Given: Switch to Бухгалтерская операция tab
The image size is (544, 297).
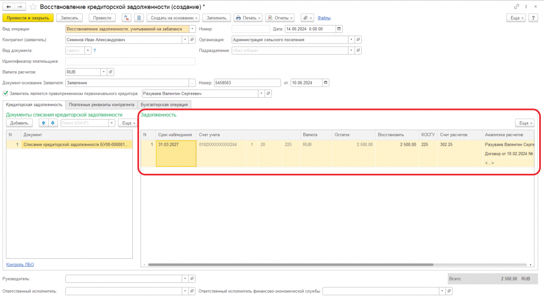Looking at the screenshot, I should pyautogui.click(x=164, y=105).
